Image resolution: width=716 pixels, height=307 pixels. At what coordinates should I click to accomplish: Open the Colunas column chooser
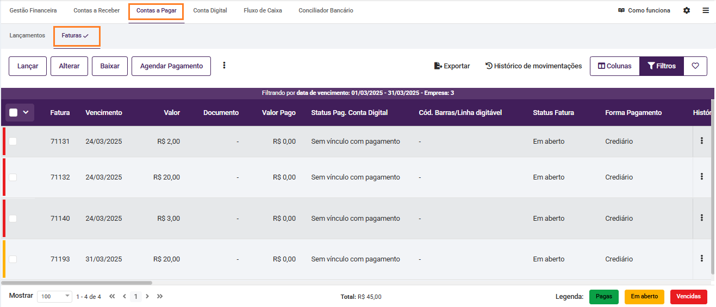[x=615, y=66]
